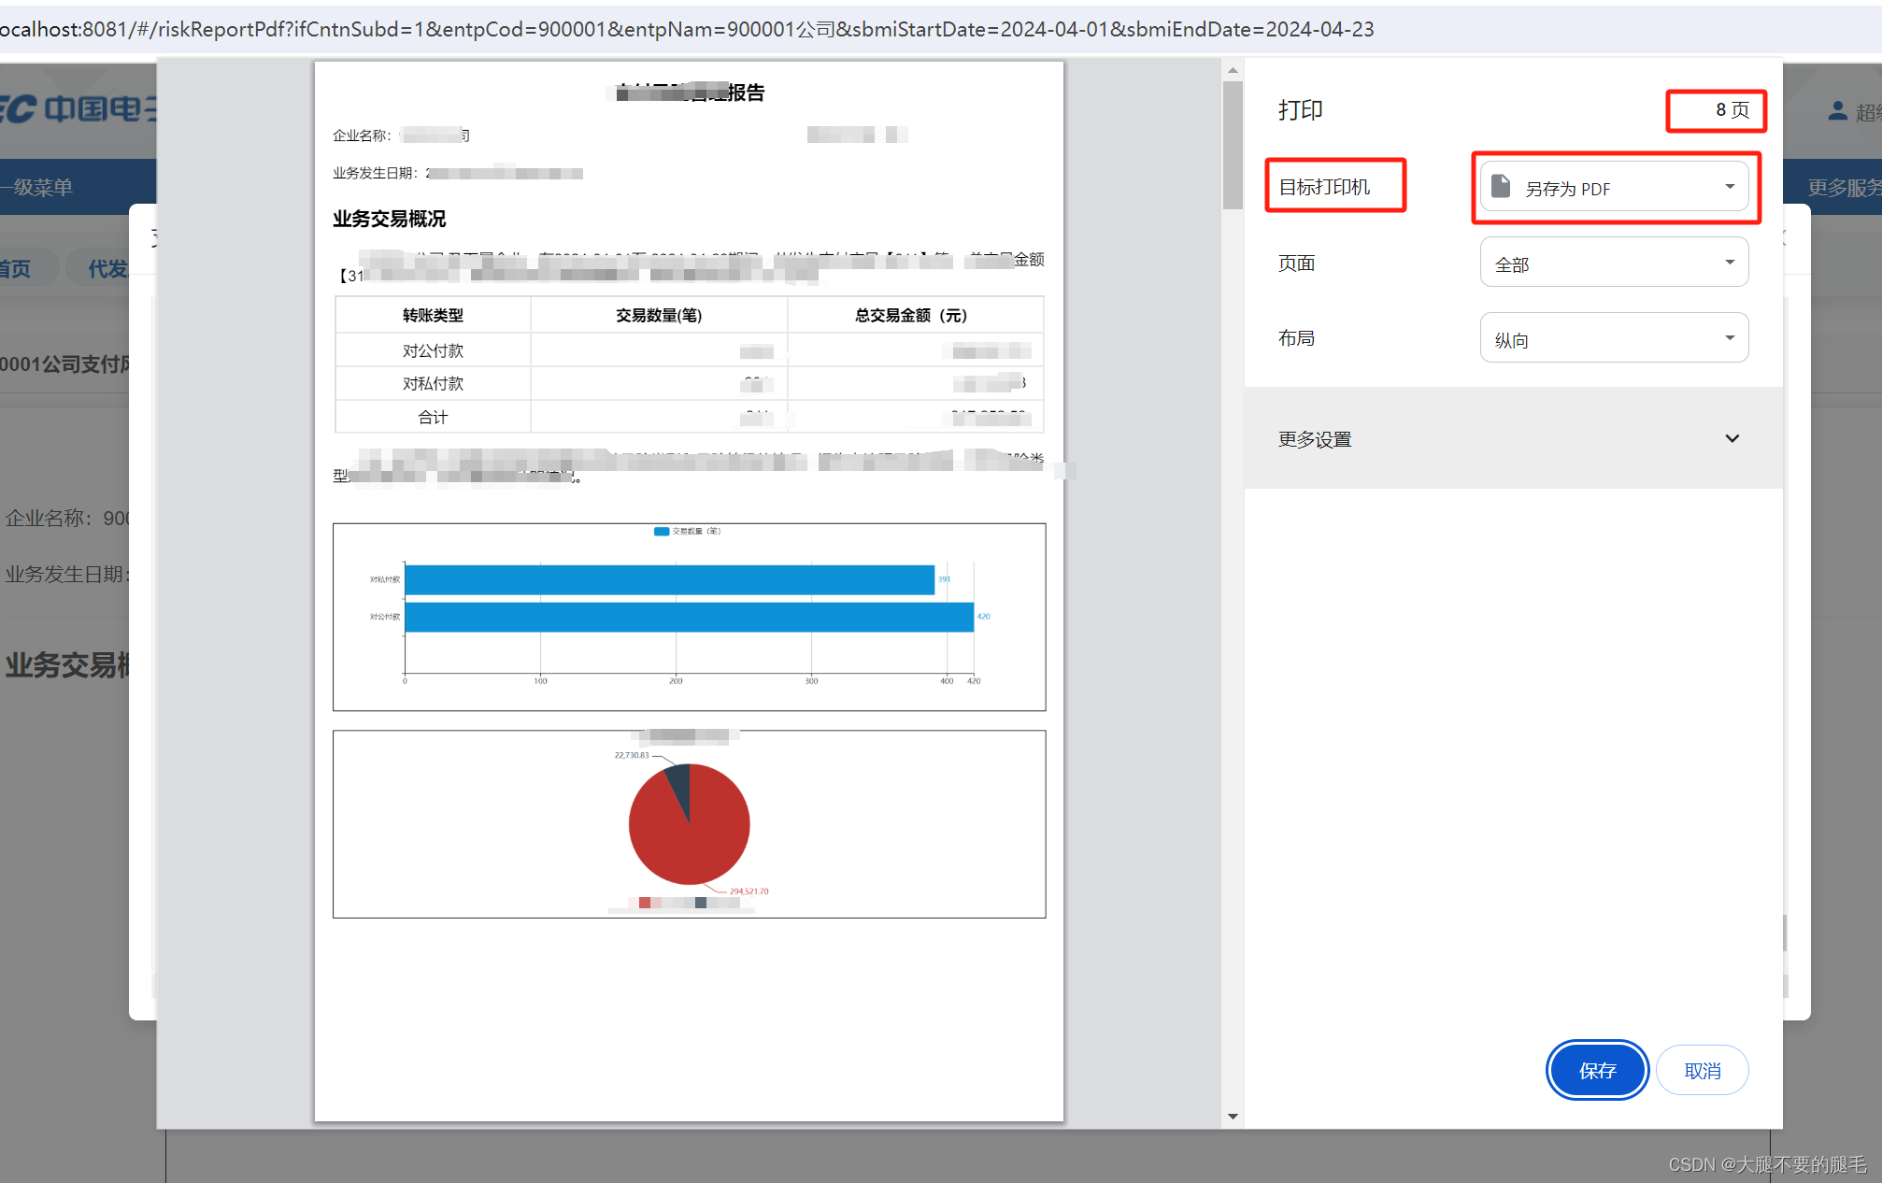1882x1183 pixels.
Task: Click the 代发 tab in background page
Action: [x=107, y=269]
